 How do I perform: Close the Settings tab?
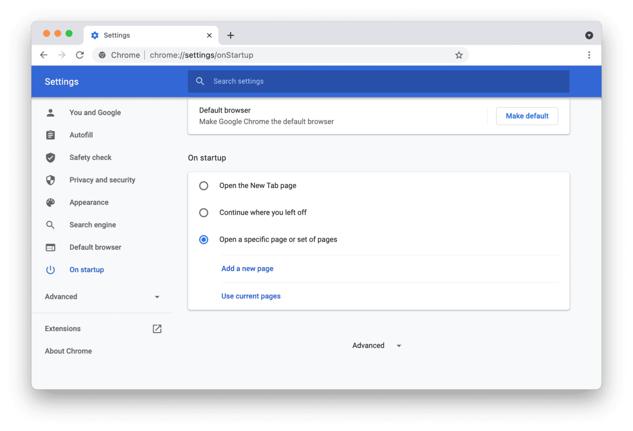(x=209, y=35)
